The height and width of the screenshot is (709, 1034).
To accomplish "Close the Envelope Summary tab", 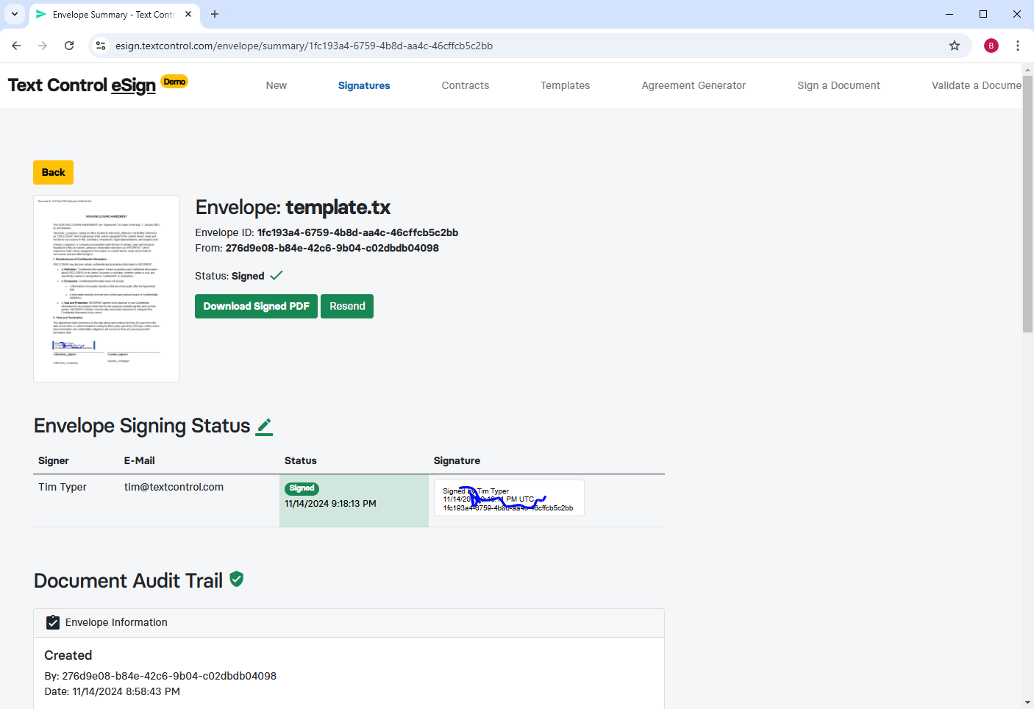I will tap(188, 14).
